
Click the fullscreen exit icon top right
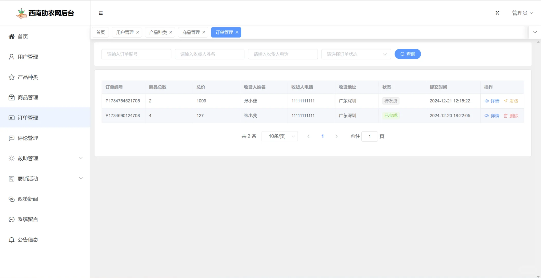click(497, 13)
